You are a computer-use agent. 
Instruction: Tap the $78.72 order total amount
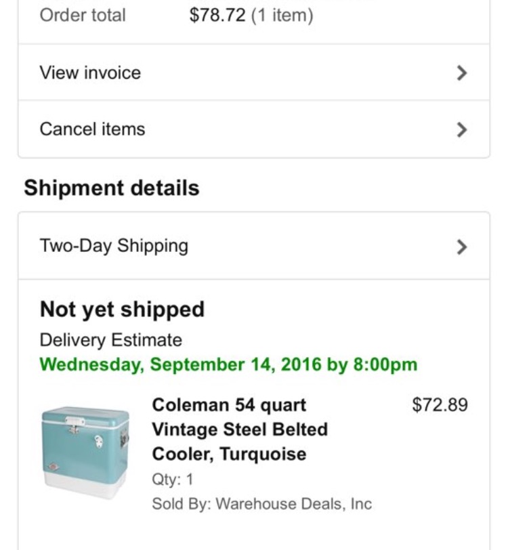[x=217, y=15]
